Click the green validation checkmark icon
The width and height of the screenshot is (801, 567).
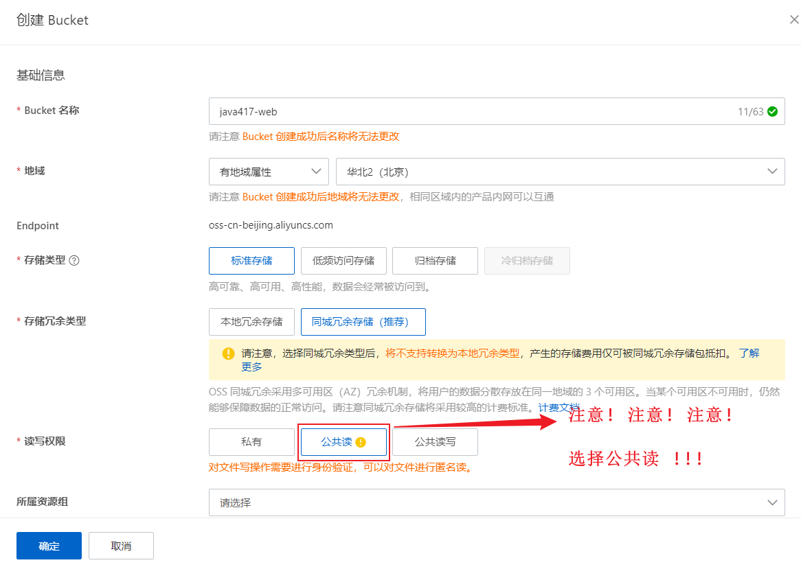tap(772, 111)
